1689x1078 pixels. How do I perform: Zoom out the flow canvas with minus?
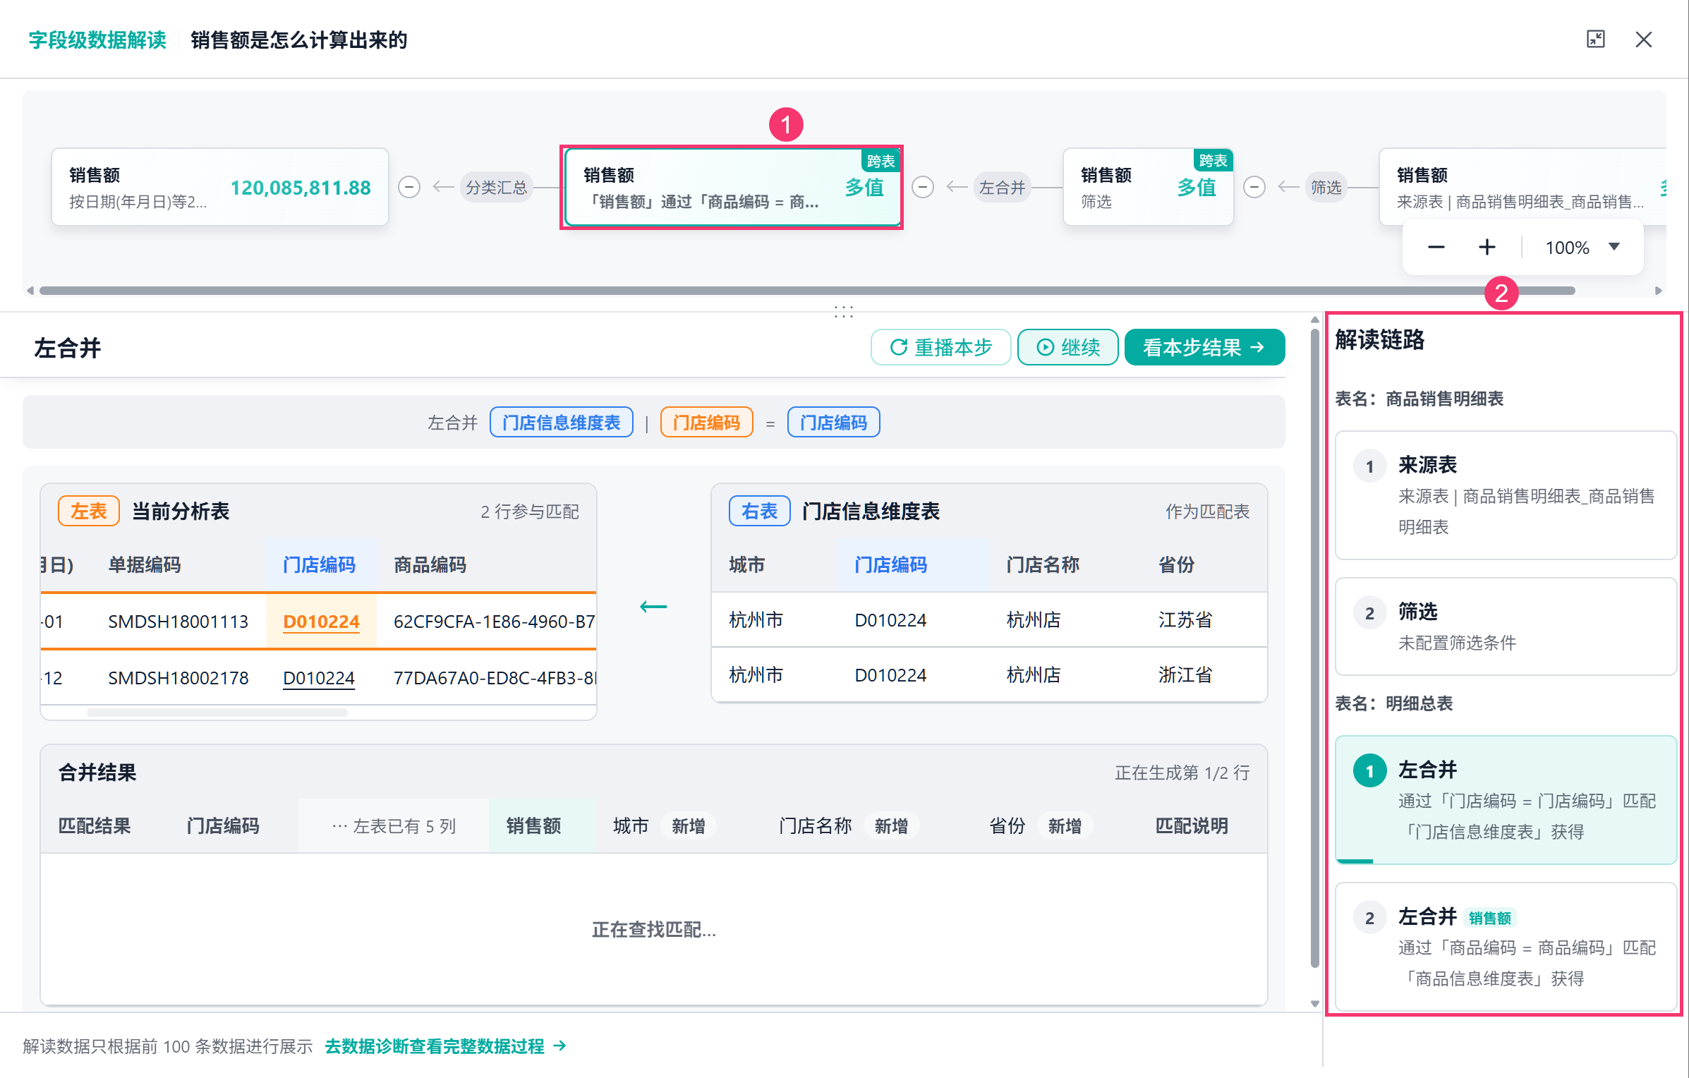point(1436,247)
